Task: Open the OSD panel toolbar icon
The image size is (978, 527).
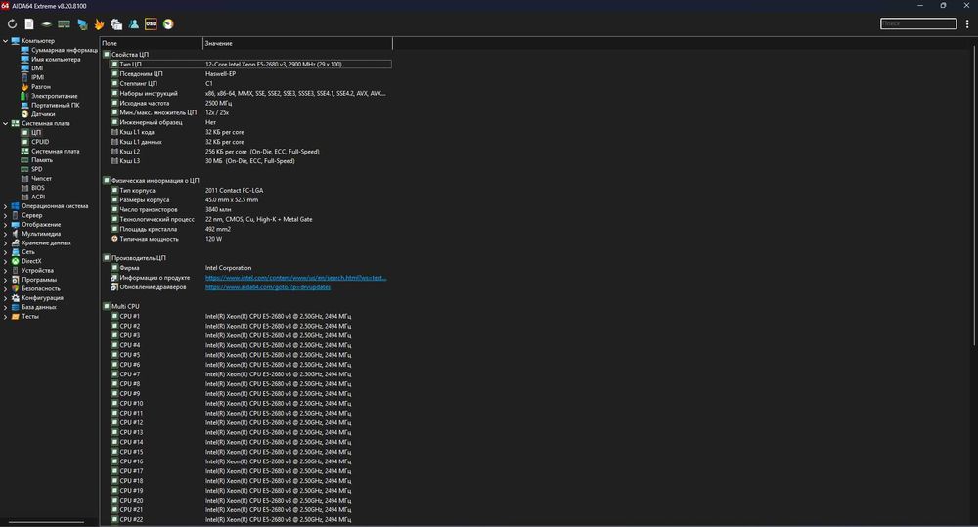Action: [x=151, y=24]
